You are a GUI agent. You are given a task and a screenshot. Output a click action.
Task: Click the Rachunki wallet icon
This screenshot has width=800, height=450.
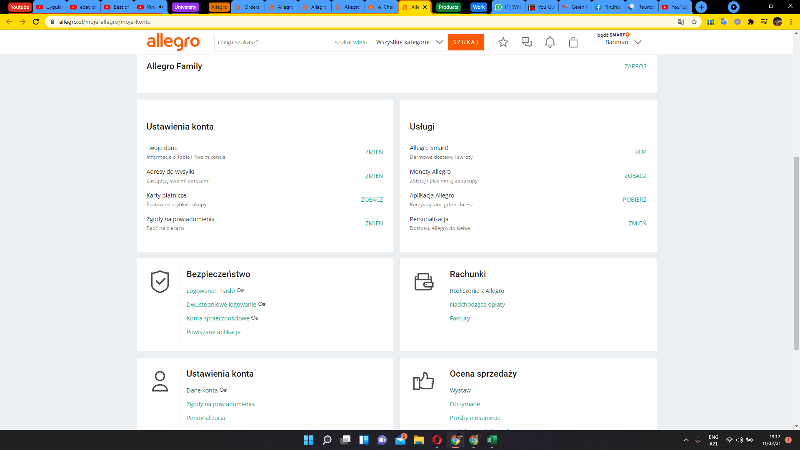coord(423,282)
